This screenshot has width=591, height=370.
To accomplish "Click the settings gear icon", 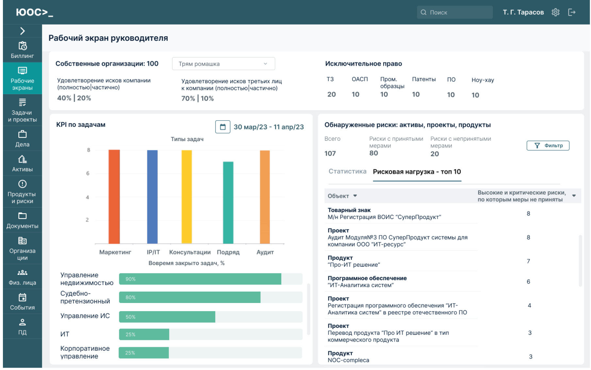I will point(555,12).
